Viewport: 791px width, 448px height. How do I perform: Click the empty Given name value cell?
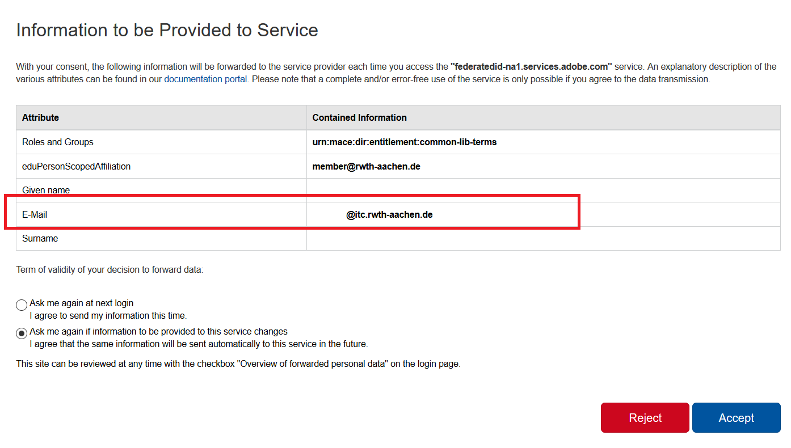(x=511, y=190)
